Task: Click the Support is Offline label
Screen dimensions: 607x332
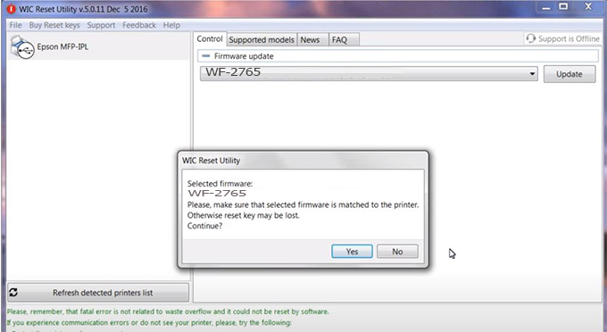Action: 569,38
